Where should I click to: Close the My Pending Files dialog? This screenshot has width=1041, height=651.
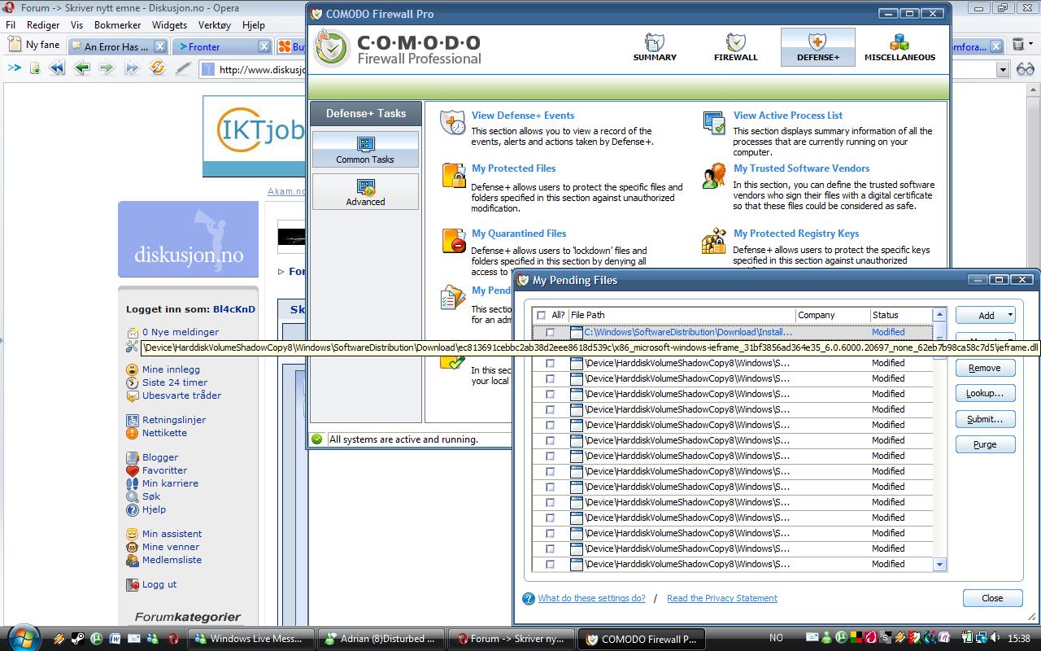pyautogui.click(x=992, y=598)
